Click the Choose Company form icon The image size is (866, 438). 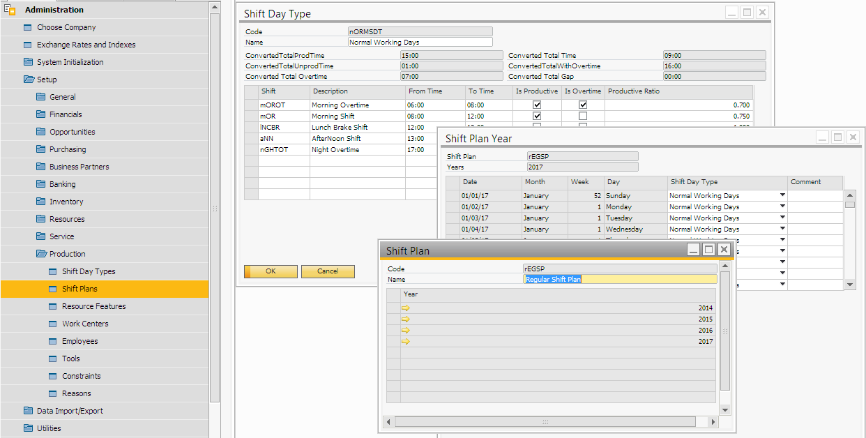28,27
